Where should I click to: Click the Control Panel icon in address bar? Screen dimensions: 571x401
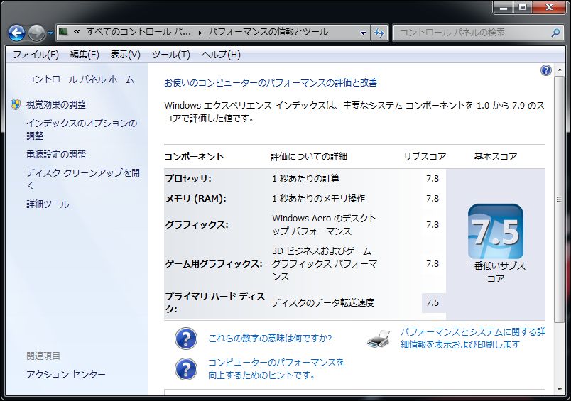point(63,32)
